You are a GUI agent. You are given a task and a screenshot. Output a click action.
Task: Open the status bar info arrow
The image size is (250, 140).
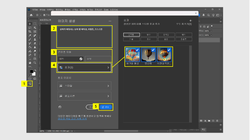[72, 131]
